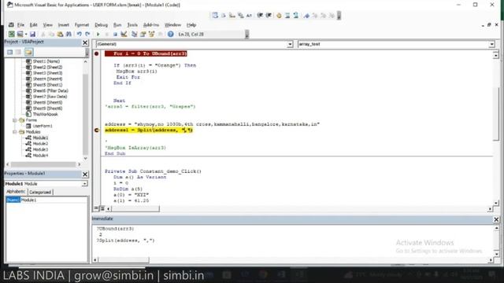Open the array_test procedure dropdown
Screen dimensions: 504x283
[491, 44]
